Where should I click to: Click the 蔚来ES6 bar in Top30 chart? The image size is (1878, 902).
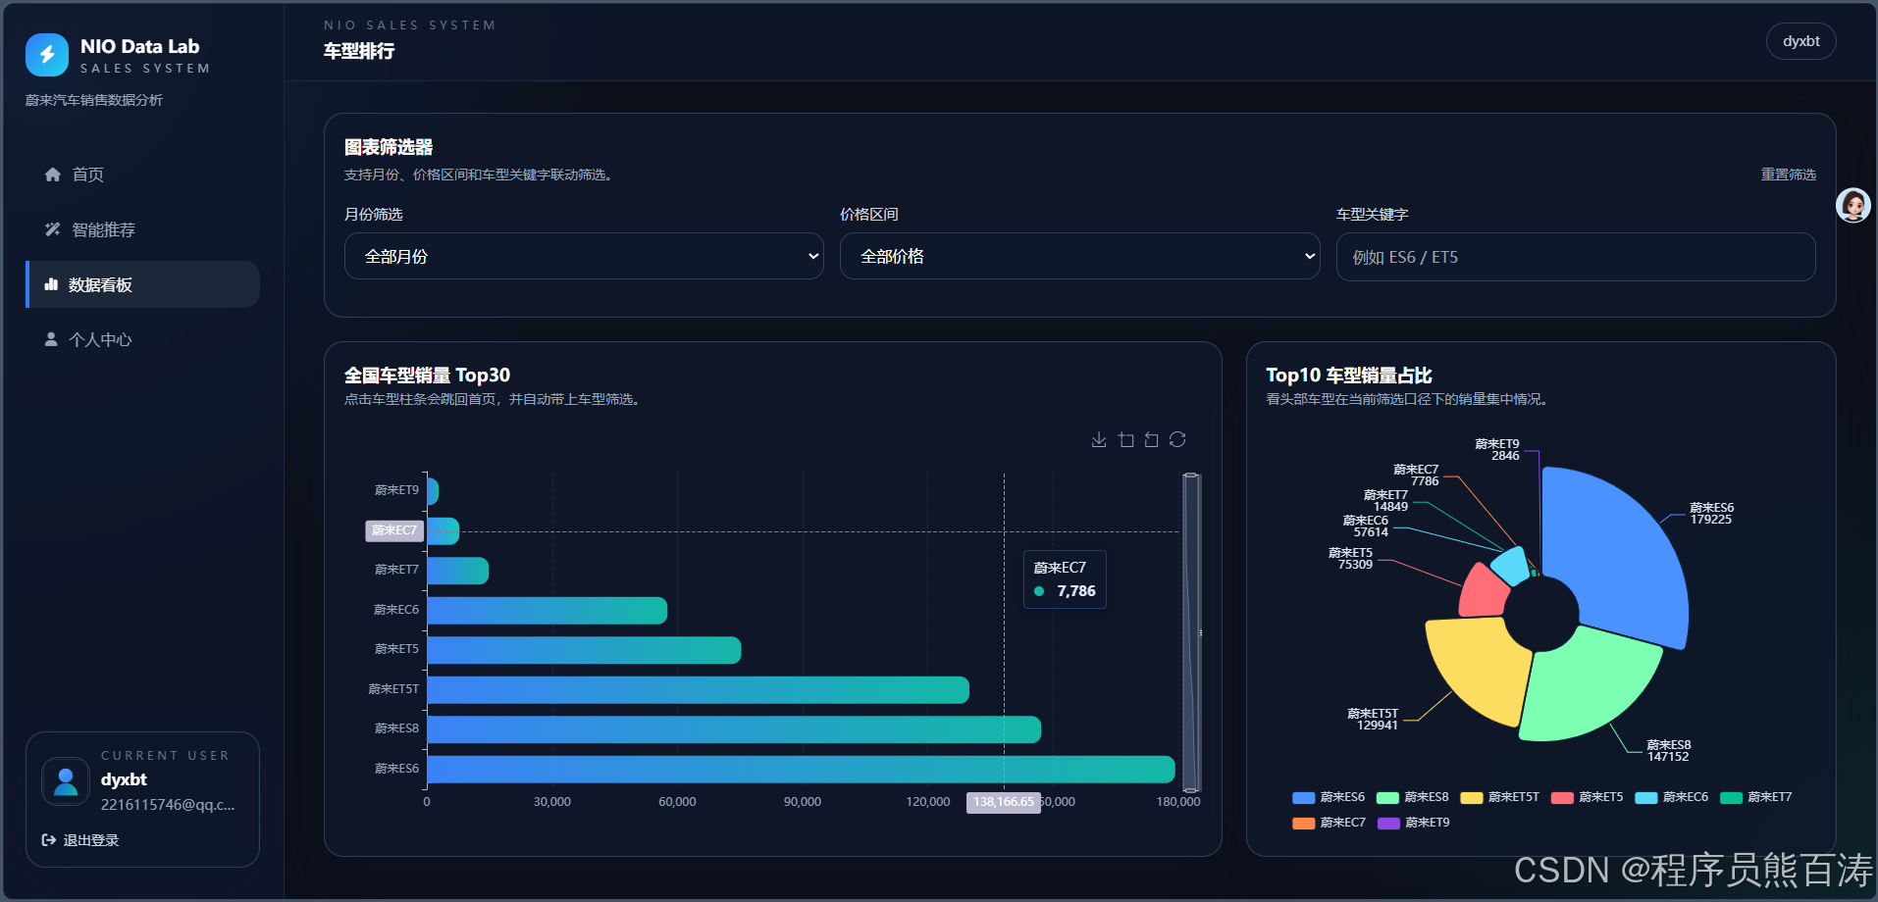801,770
